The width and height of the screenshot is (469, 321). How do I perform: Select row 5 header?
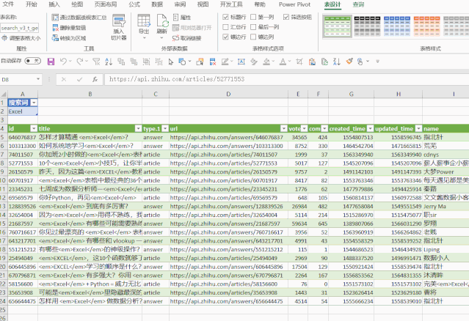click(4, 137)
